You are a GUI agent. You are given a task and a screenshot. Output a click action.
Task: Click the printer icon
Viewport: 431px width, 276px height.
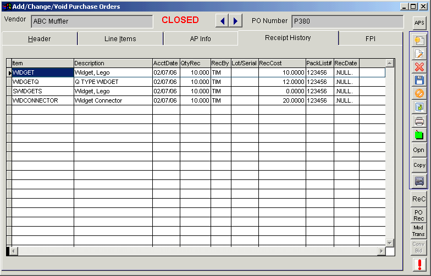[x=419, y=121]
